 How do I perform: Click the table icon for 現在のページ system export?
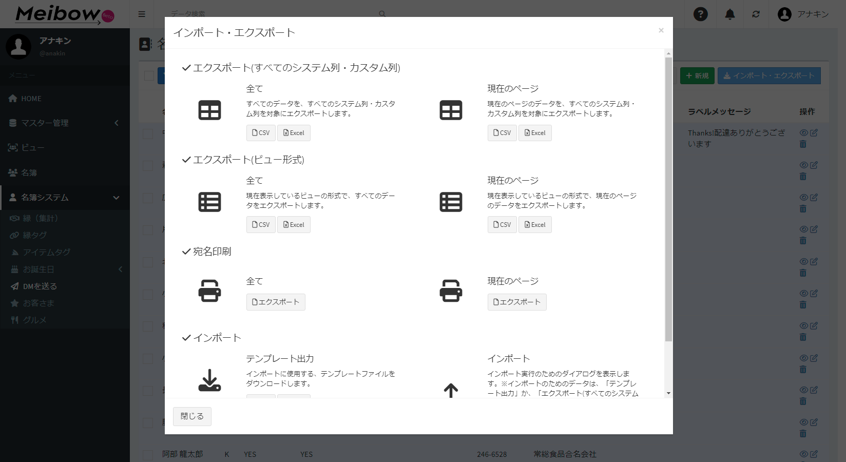point(451,110)
